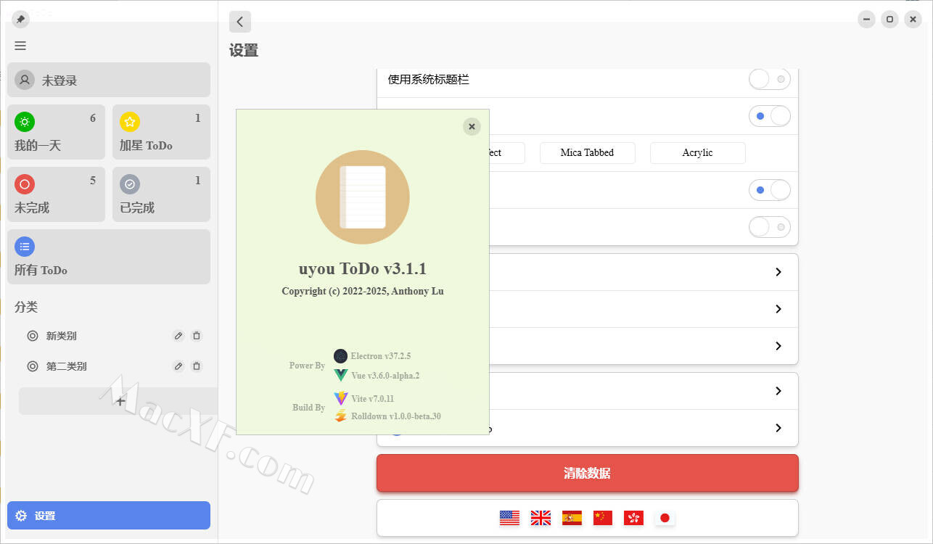Click the user avatar next to 未登录
Viewport: 933px width, 544px height.
25,80
